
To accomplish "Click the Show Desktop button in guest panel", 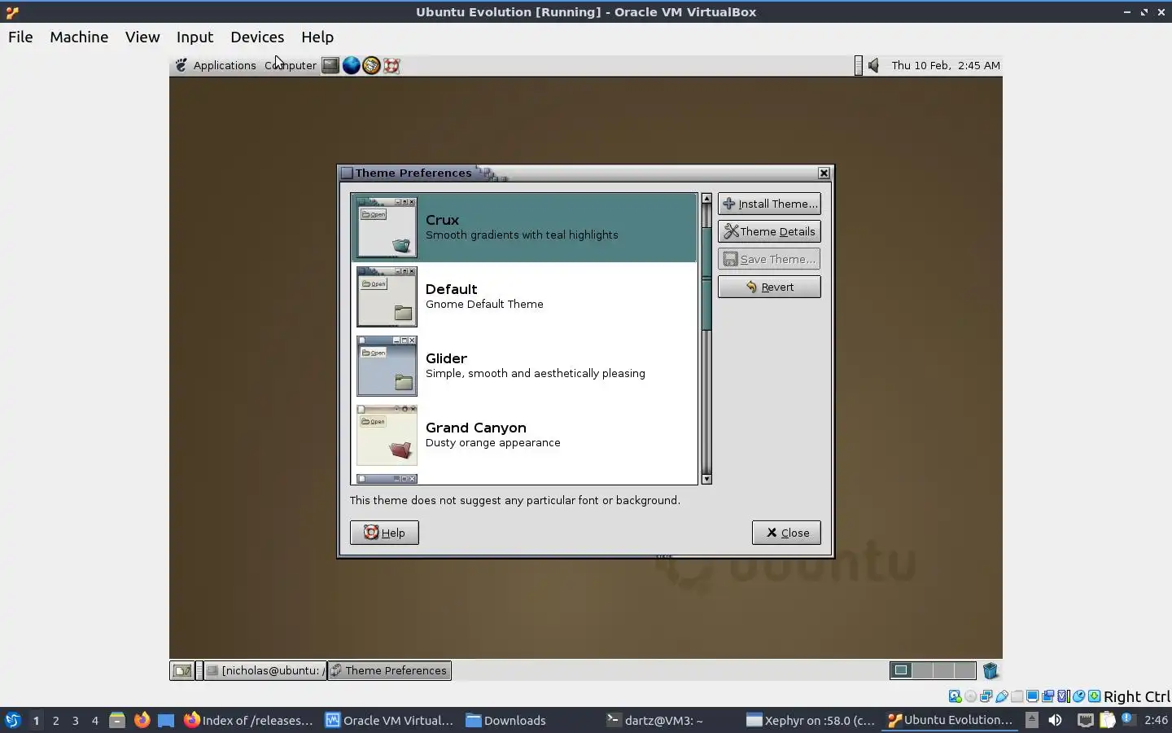I will (181, 670).
